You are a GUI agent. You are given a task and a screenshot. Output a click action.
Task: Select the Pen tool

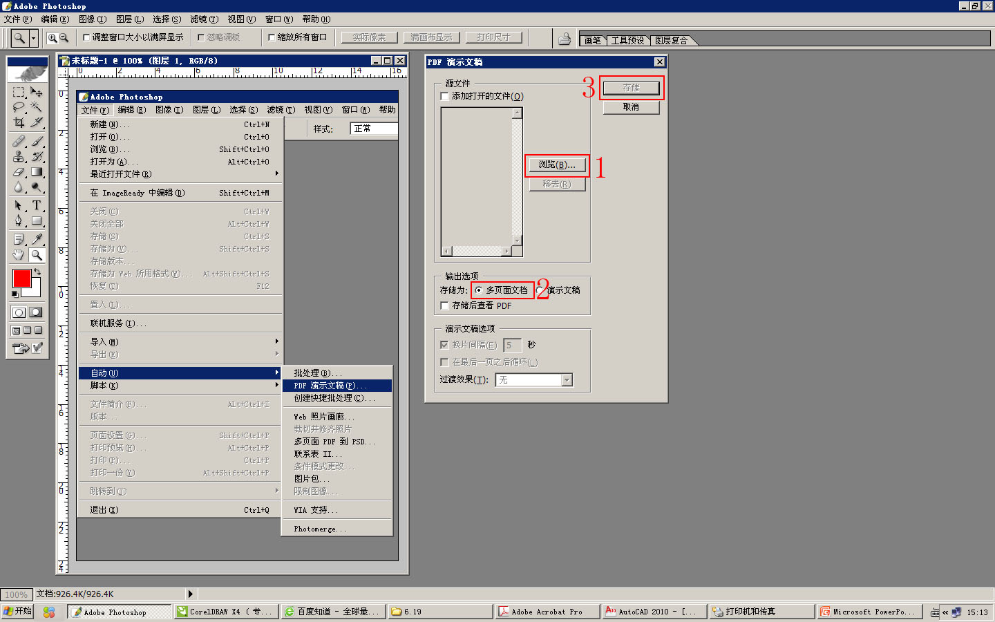pos(19,220)
